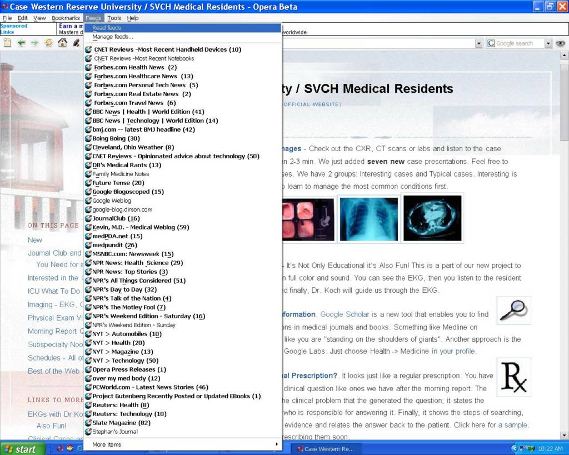Click the green Back arrow

tap(21, 43)
